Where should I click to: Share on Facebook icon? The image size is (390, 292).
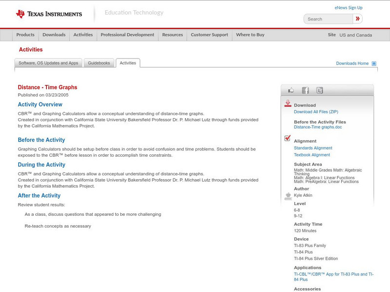pyautogui.click(x=305, y=90)
